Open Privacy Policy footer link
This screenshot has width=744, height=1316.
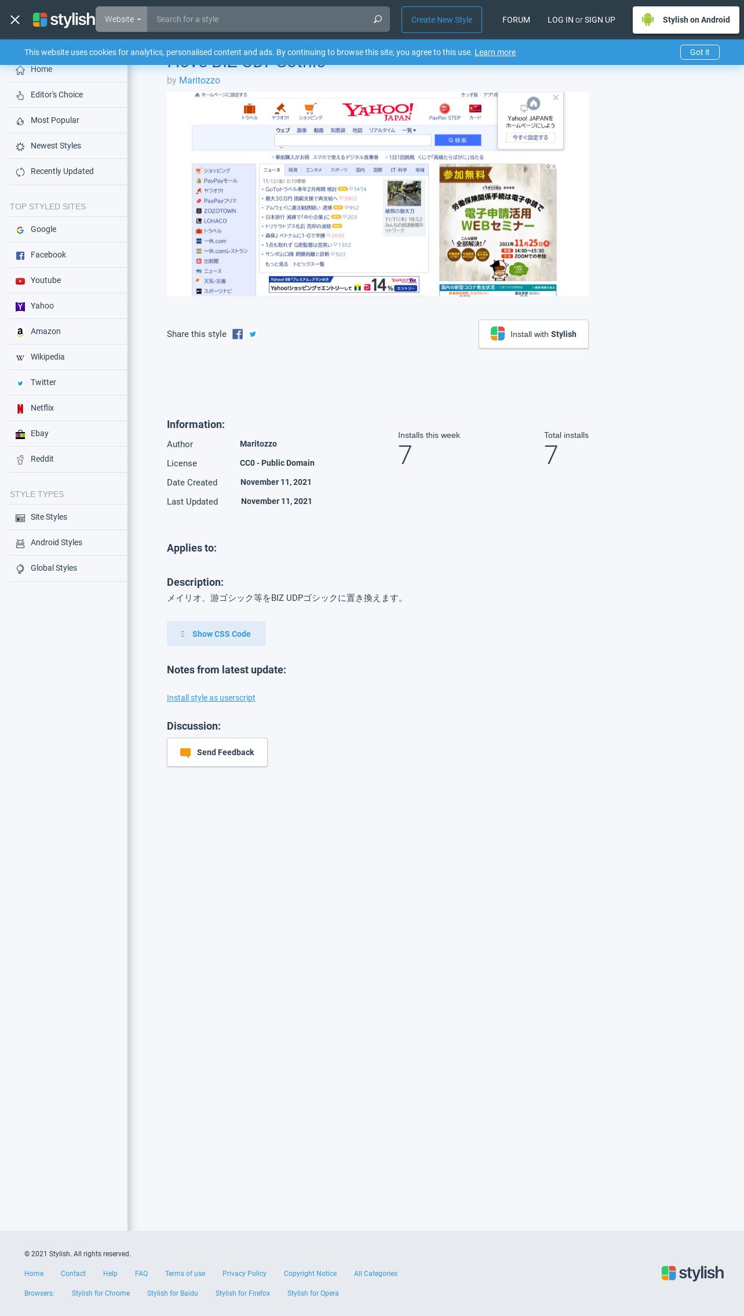[245, 1274]
